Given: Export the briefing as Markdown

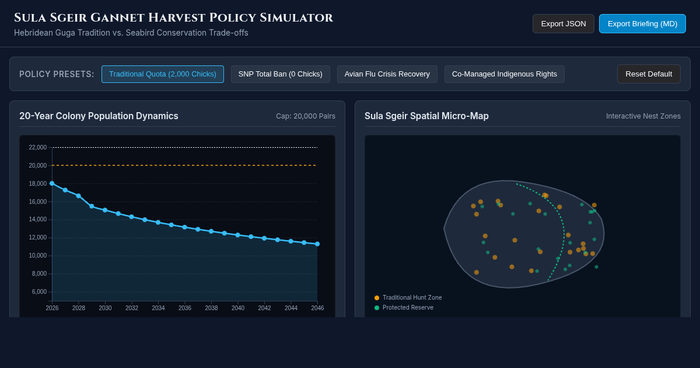Looking at the screenshot, I should tap(642, 24).
